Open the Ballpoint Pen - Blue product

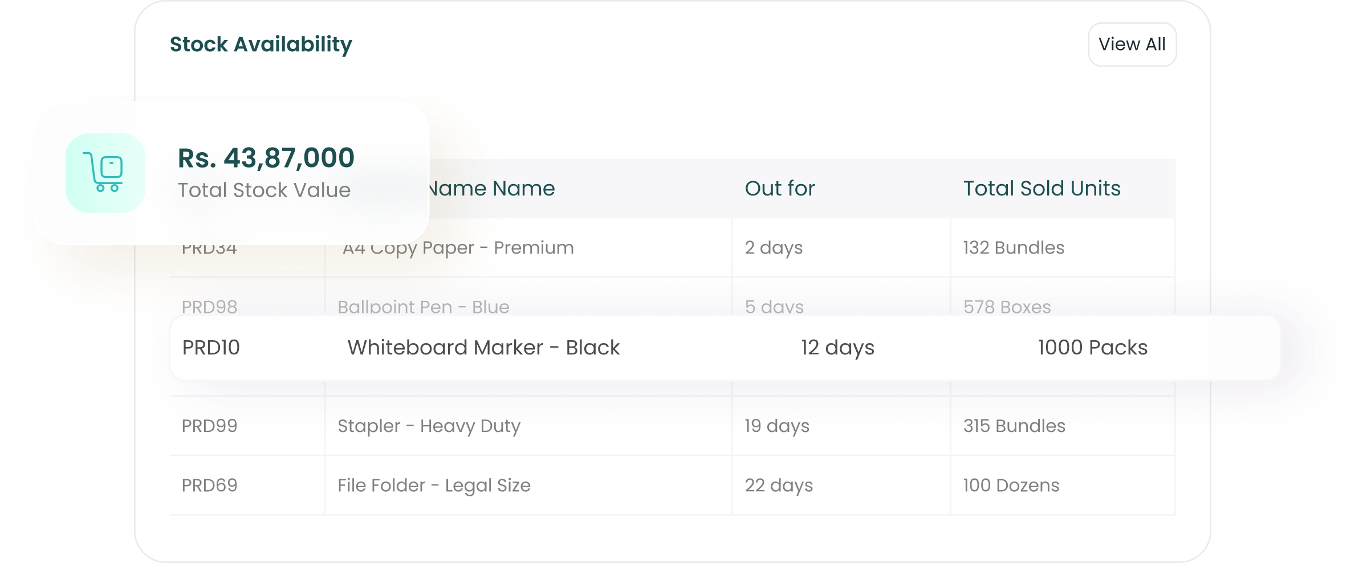[x=423, y=307]
